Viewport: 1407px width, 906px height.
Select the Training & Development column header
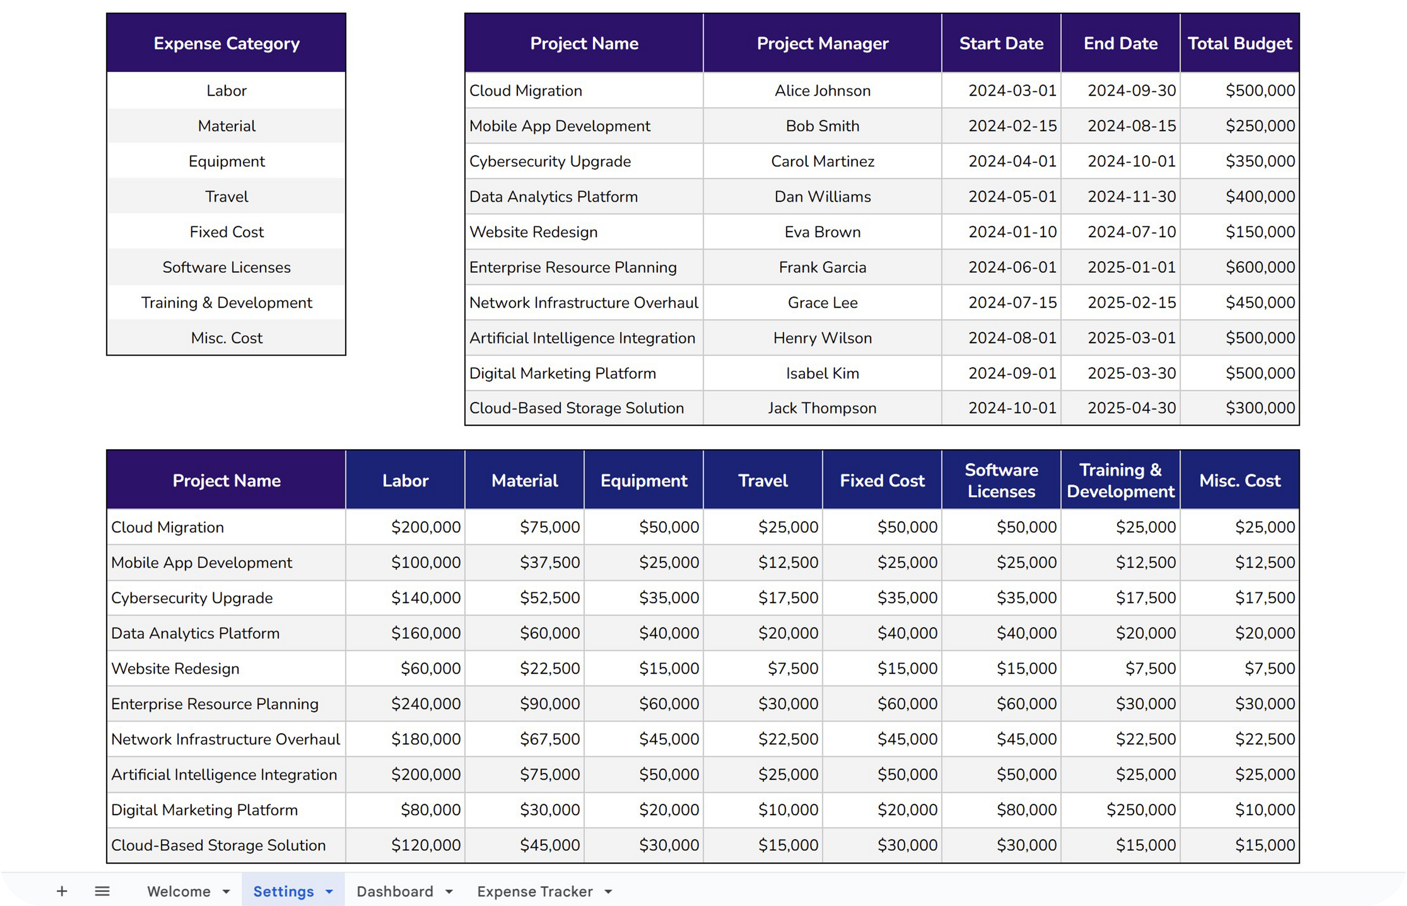[1120, 480]
